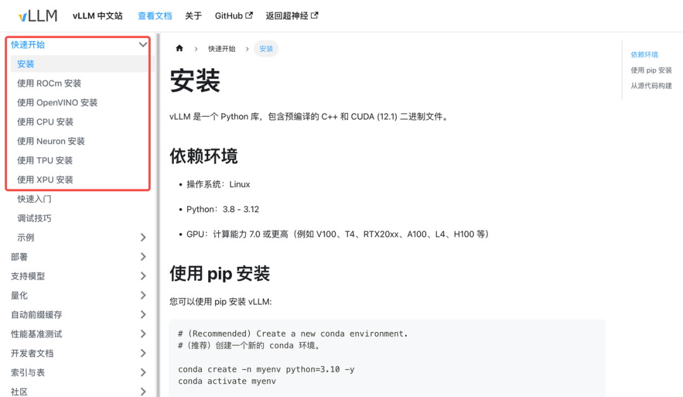Expand the 社区 section chevron
The height and width of the screenshot is (397, 683).
[x=143, y=391]
